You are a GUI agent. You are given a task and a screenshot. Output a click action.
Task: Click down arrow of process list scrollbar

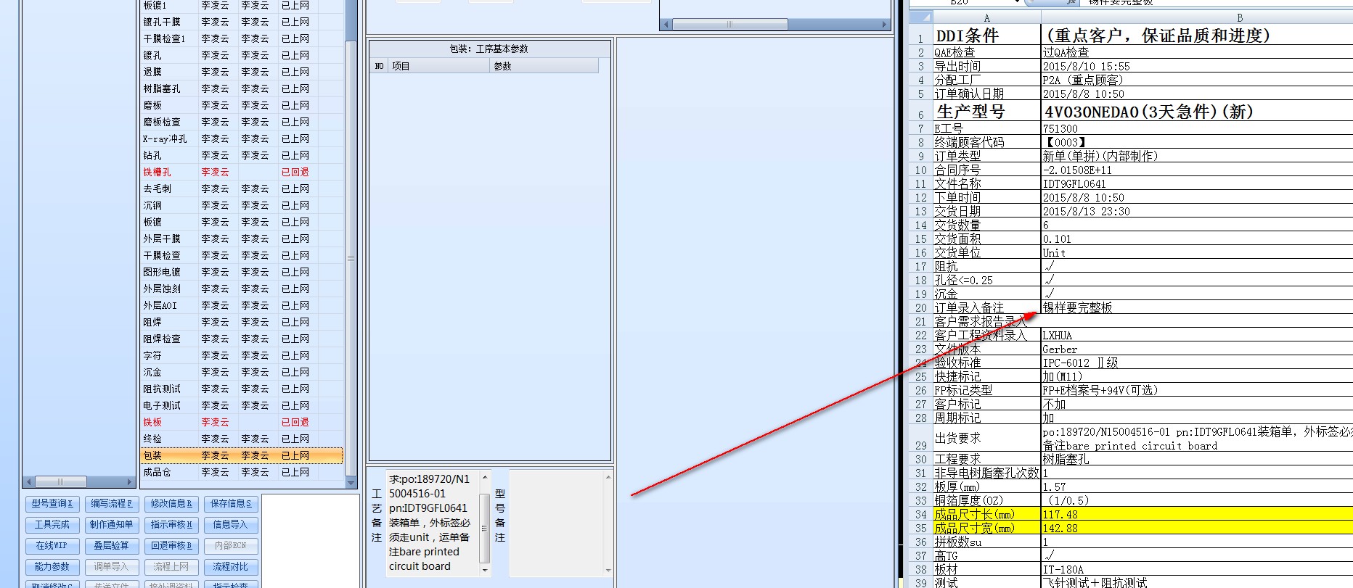pyautogui.click(x=351, y=482)
